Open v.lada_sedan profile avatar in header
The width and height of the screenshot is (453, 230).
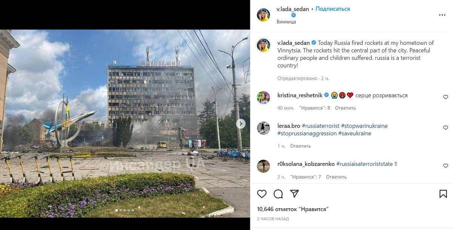263,15
